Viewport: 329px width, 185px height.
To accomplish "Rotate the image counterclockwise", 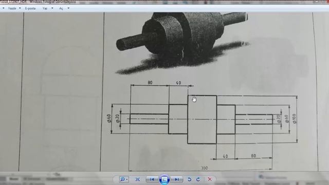I will pyautogui.click(x=189, y=179).
